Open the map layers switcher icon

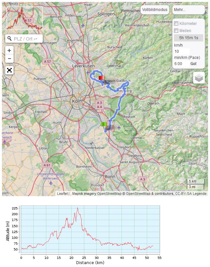199,78
